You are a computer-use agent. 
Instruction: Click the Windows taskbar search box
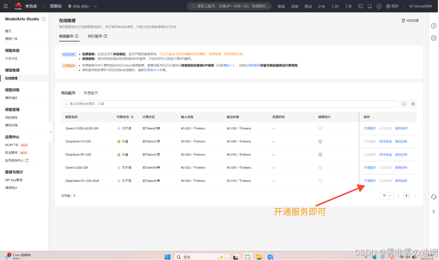[202, 257]
